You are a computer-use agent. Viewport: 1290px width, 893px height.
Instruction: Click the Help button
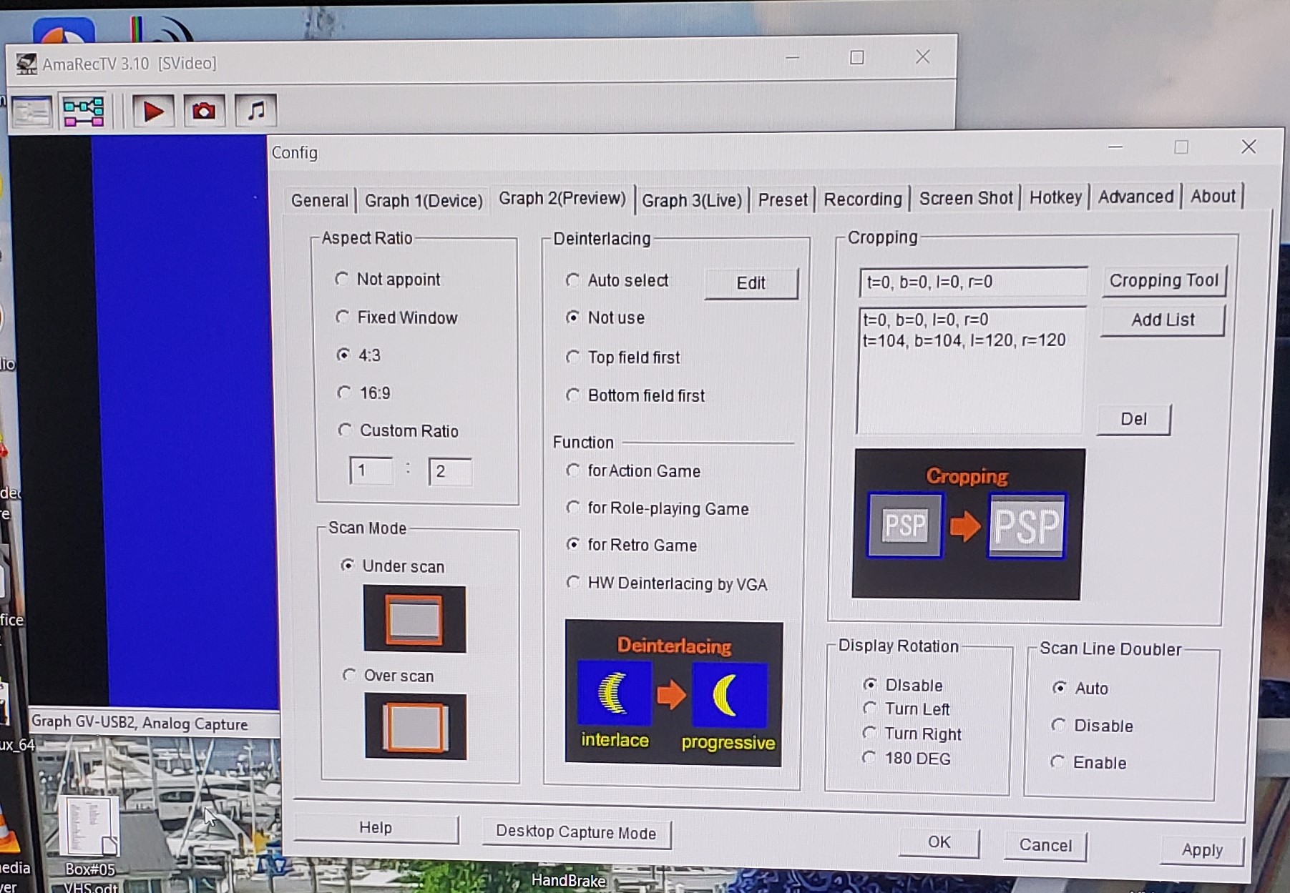point(376,828)
